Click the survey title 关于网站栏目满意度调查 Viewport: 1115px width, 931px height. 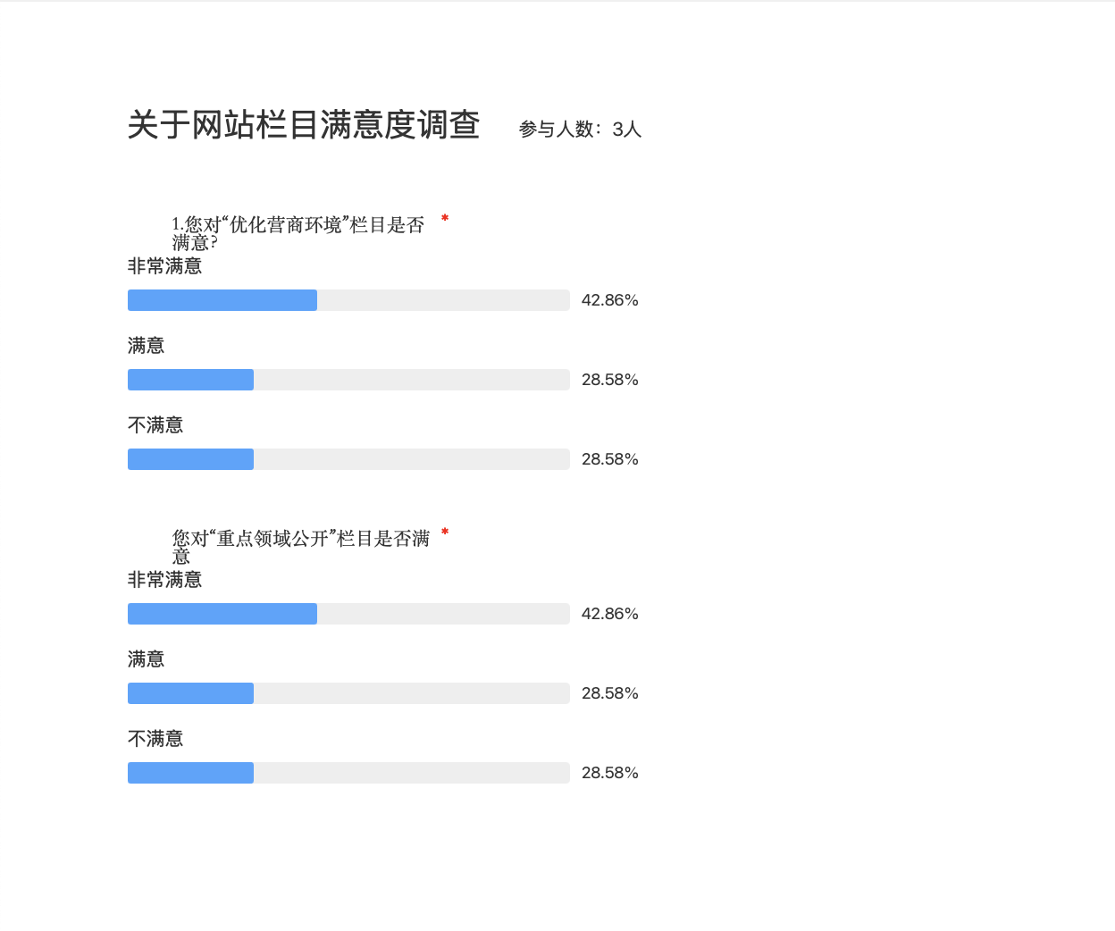(304, 125)
